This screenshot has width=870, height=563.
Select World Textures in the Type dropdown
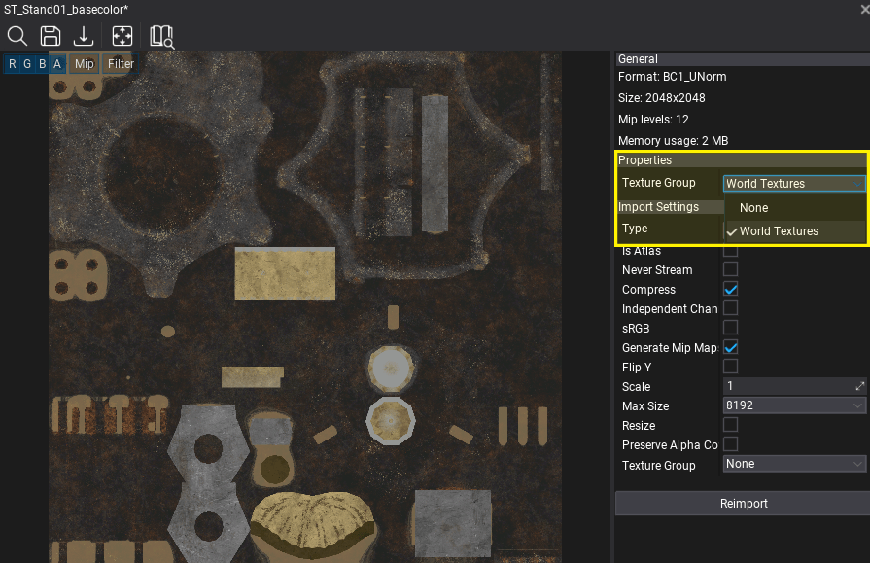(783, 230)
